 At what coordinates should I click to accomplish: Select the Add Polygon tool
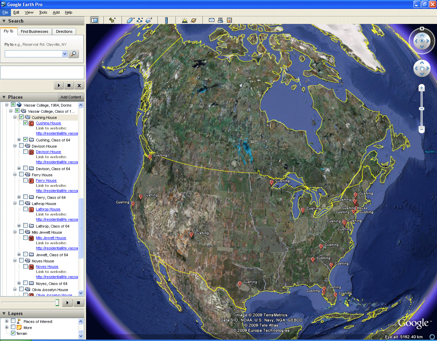click(131, 21)
